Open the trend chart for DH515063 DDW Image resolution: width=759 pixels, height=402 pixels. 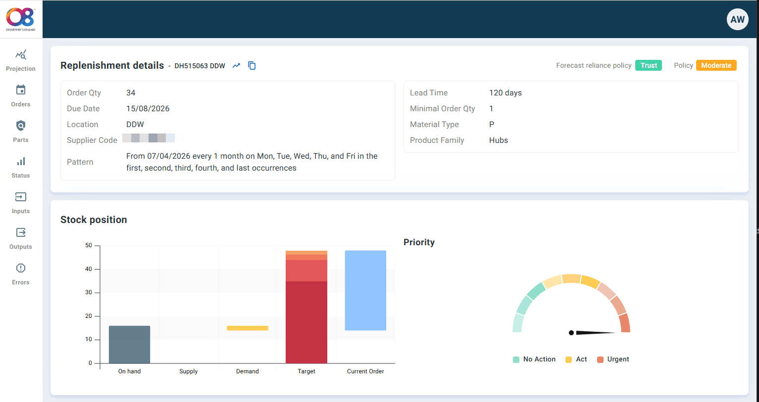click(236, 65)
